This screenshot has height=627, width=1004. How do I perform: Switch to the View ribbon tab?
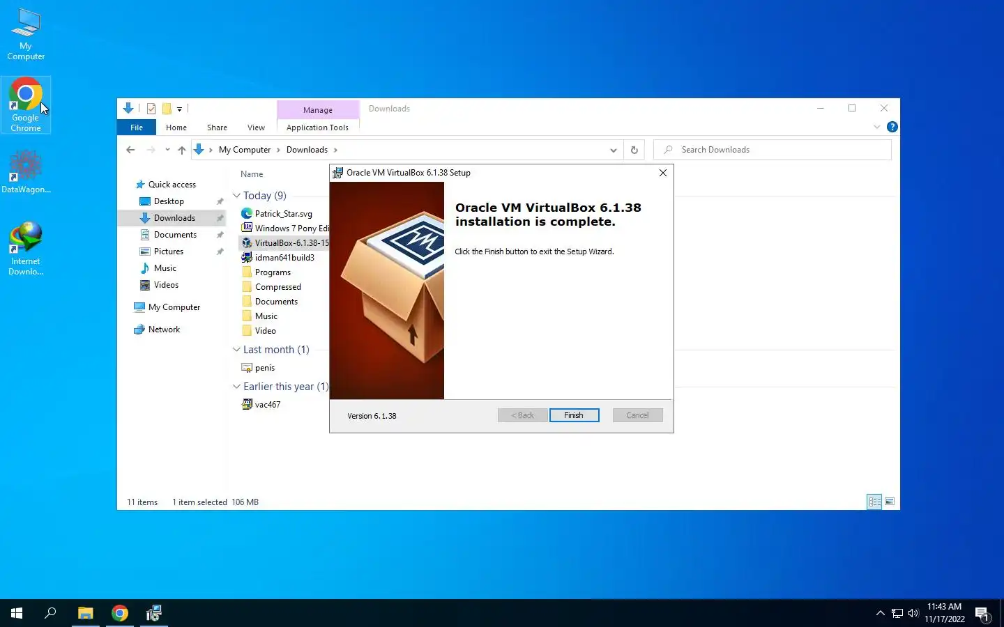[x=256, y=127]
